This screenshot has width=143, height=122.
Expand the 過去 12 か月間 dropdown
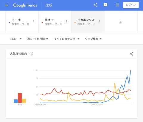38,39
